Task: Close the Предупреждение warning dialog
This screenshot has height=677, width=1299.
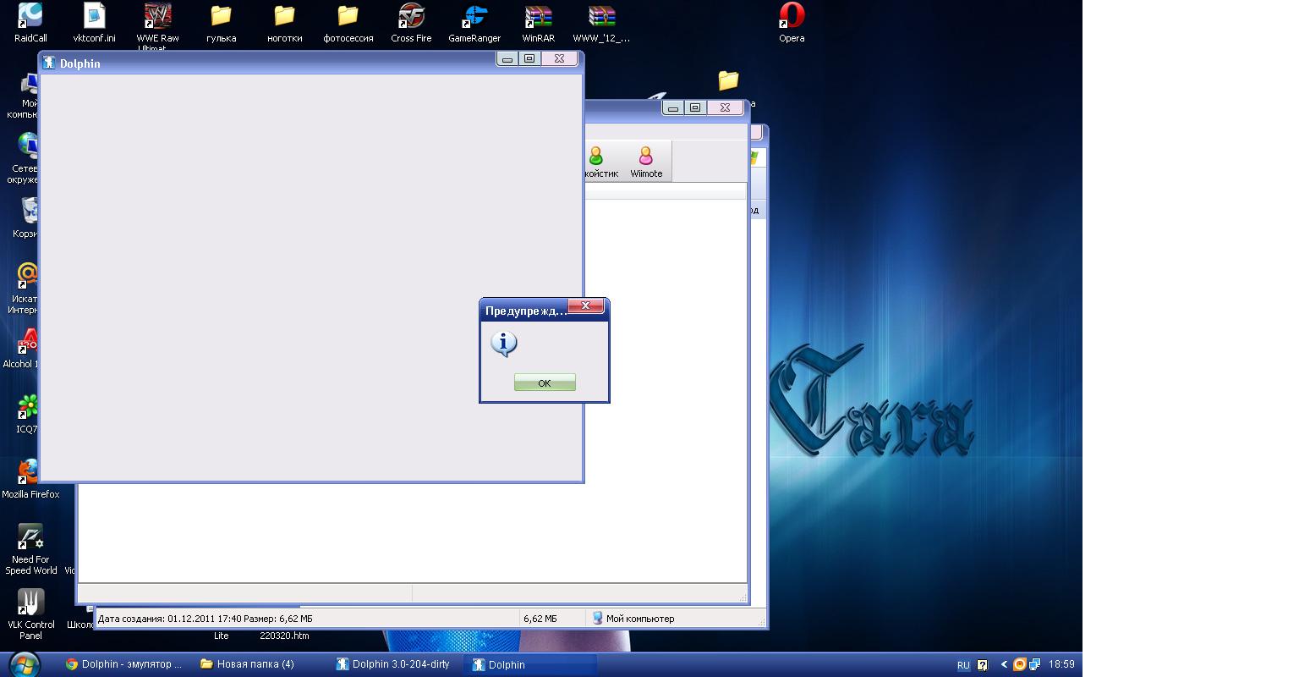Action: (x=585, y=305)
